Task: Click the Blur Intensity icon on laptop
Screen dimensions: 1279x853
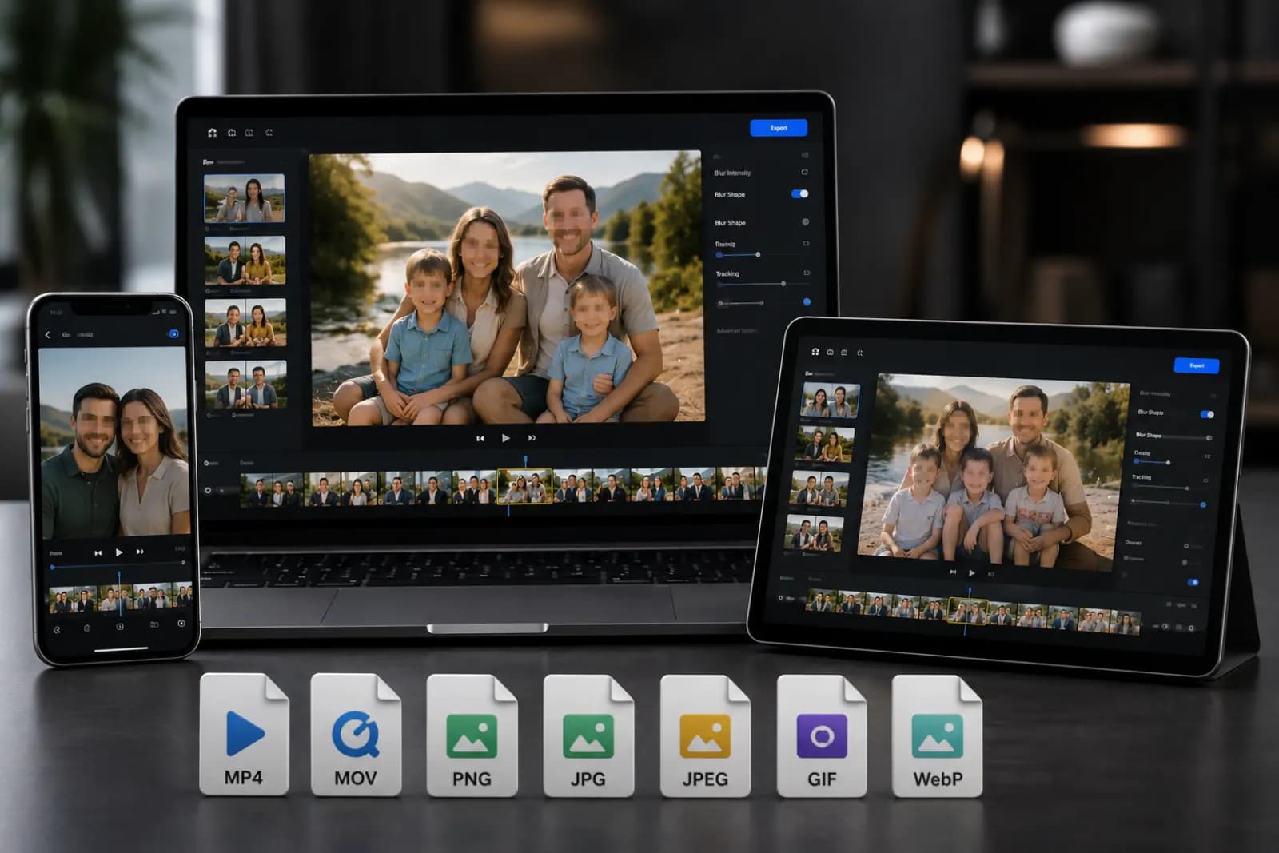Action: point(804,172)
